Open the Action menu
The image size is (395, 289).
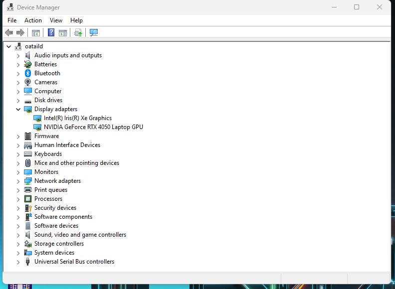tap(33, 20)
